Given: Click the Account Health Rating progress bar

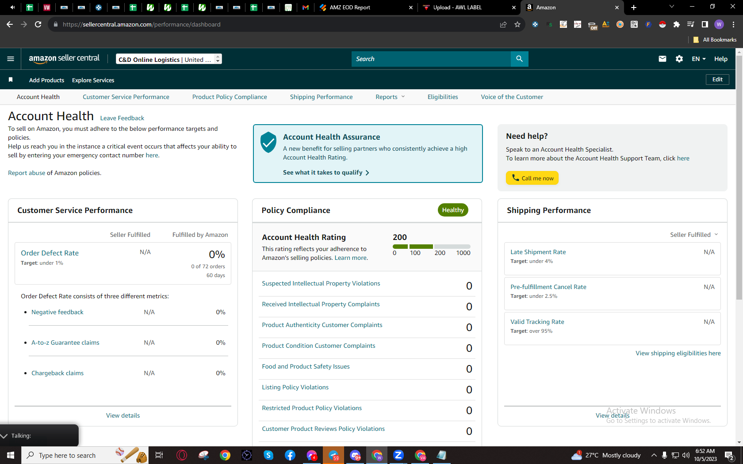Looking at the screenshot, I should [432, 246].
